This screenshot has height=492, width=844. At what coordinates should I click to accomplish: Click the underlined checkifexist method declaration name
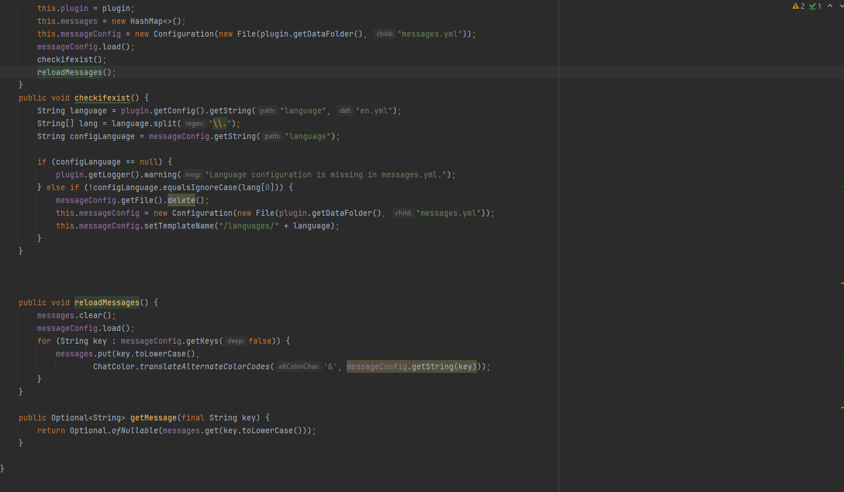(102, 98)
